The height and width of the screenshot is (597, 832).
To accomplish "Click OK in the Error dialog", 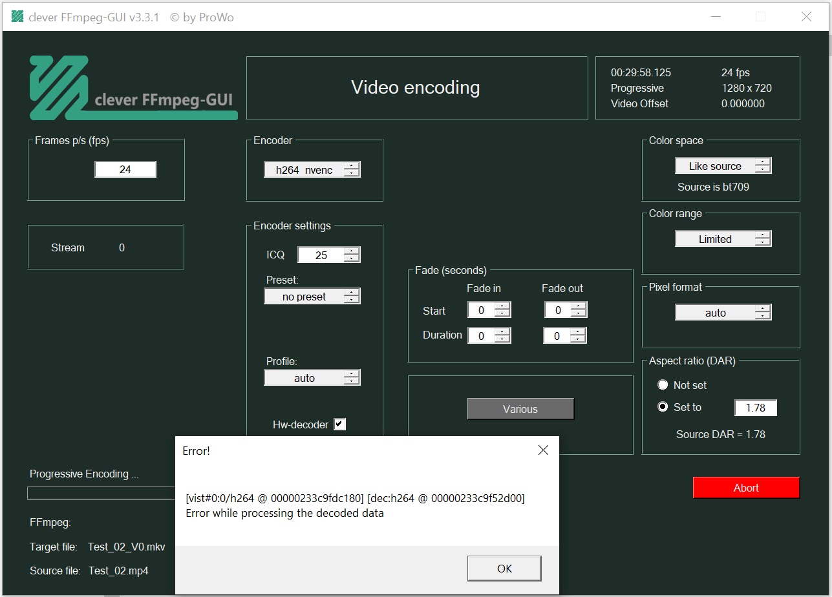I will (x=504, y=569).
